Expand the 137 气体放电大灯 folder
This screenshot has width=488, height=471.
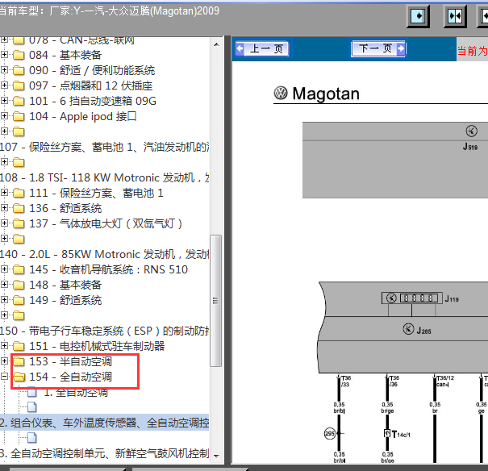pos(4,223)
